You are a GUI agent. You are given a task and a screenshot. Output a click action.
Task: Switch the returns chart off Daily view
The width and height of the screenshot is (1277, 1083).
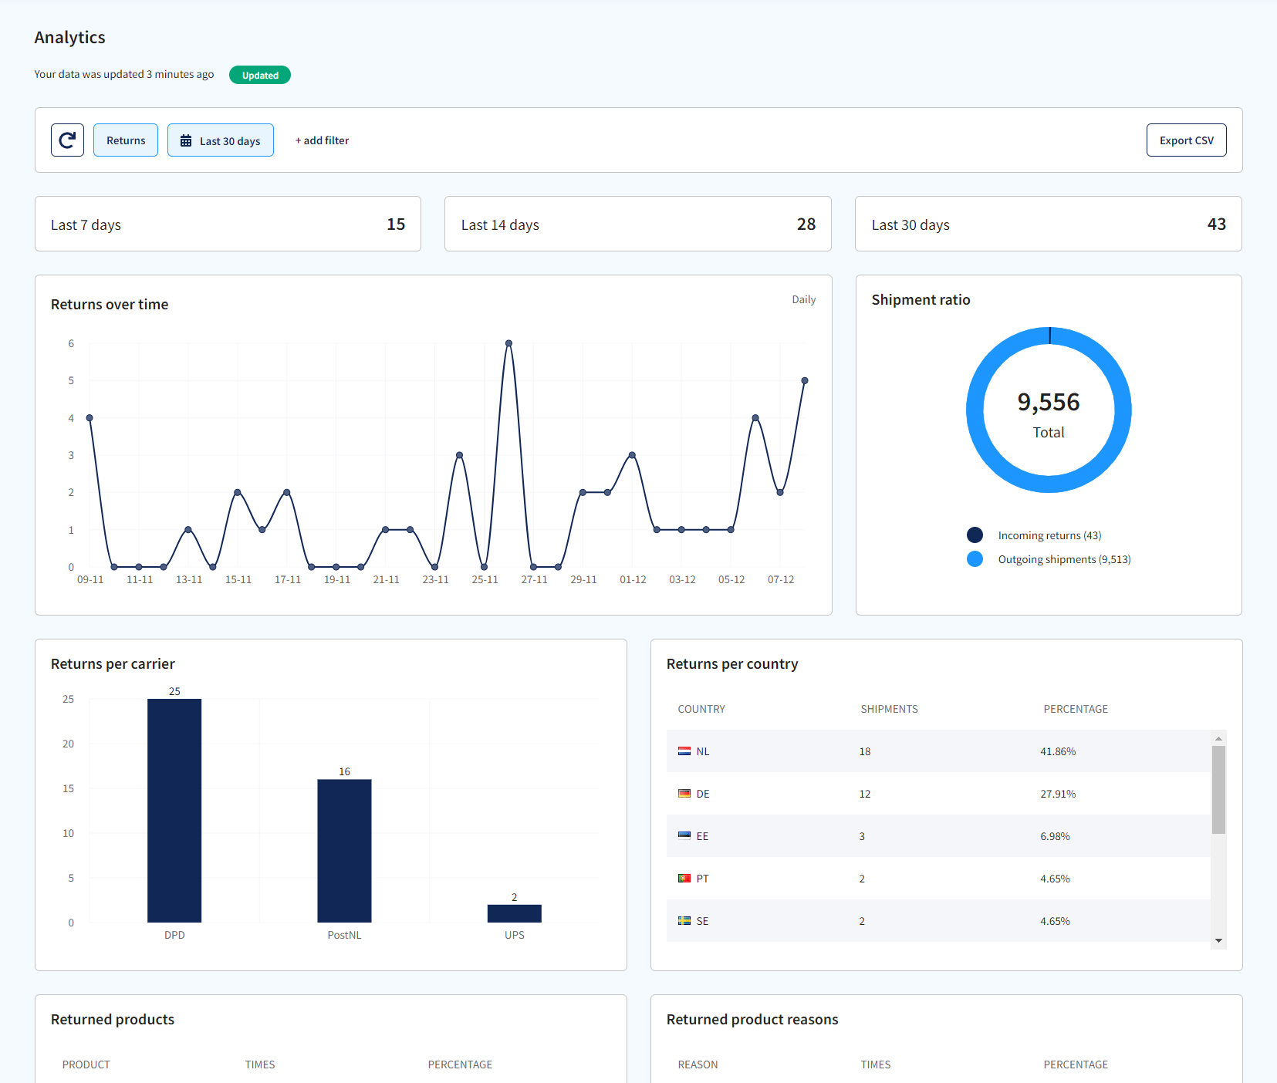(x=803, y=299)
